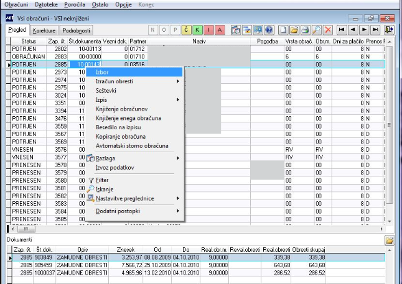The height and width of the screenshot is (284, 402).
Task: Click the funnel Filter icon in context menu
Action: (x=91, y=180)
